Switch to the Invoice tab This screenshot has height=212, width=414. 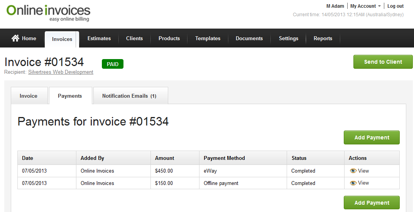coord(29,96)
